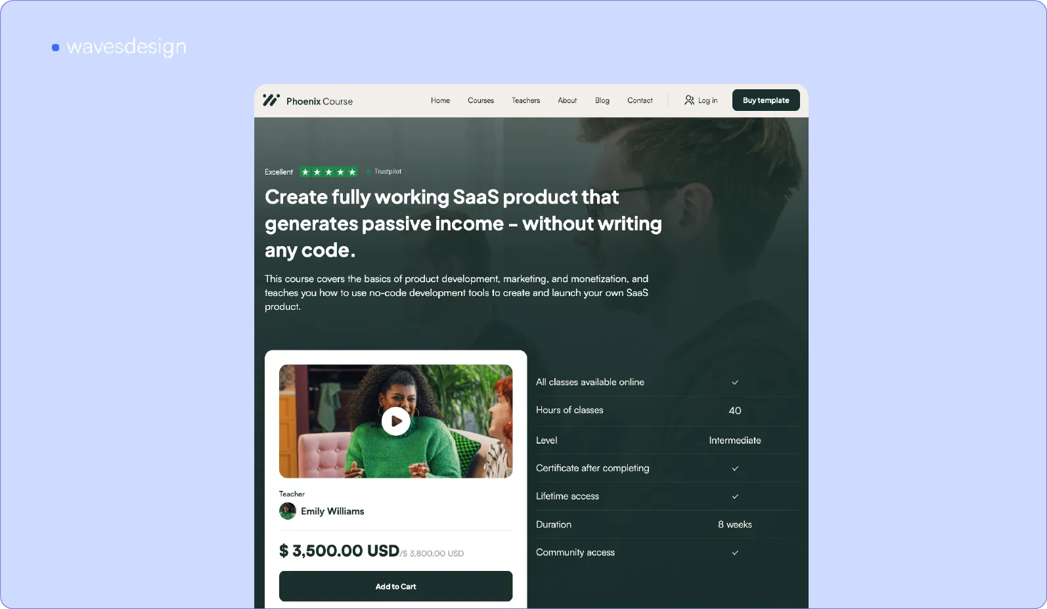Click the wavesdesign blue dot logo
The height and width of the screenshot is (609, 1047).
(55, 47)
